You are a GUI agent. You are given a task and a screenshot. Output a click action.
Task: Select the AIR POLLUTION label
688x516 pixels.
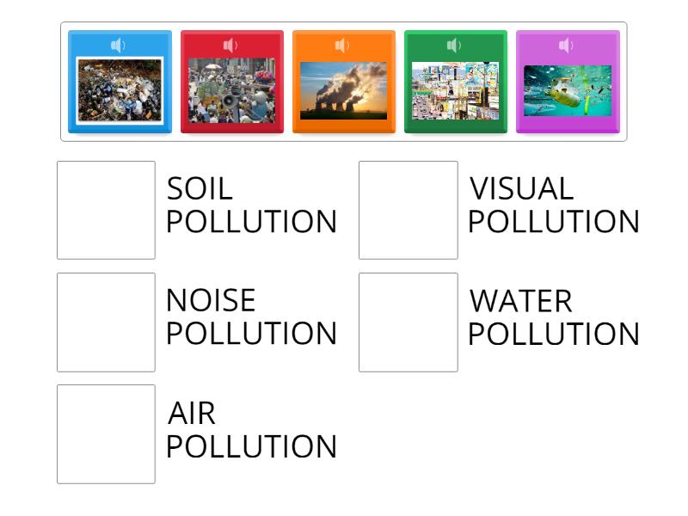pos(253,430)
